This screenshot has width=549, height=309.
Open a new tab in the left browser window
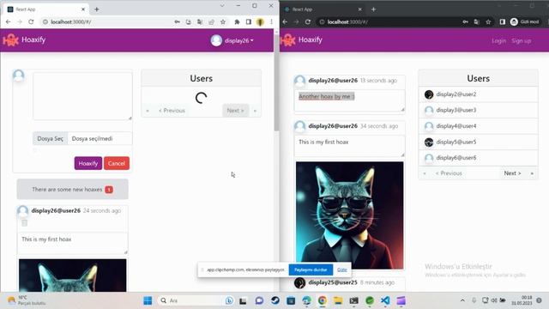pos(97,9)
